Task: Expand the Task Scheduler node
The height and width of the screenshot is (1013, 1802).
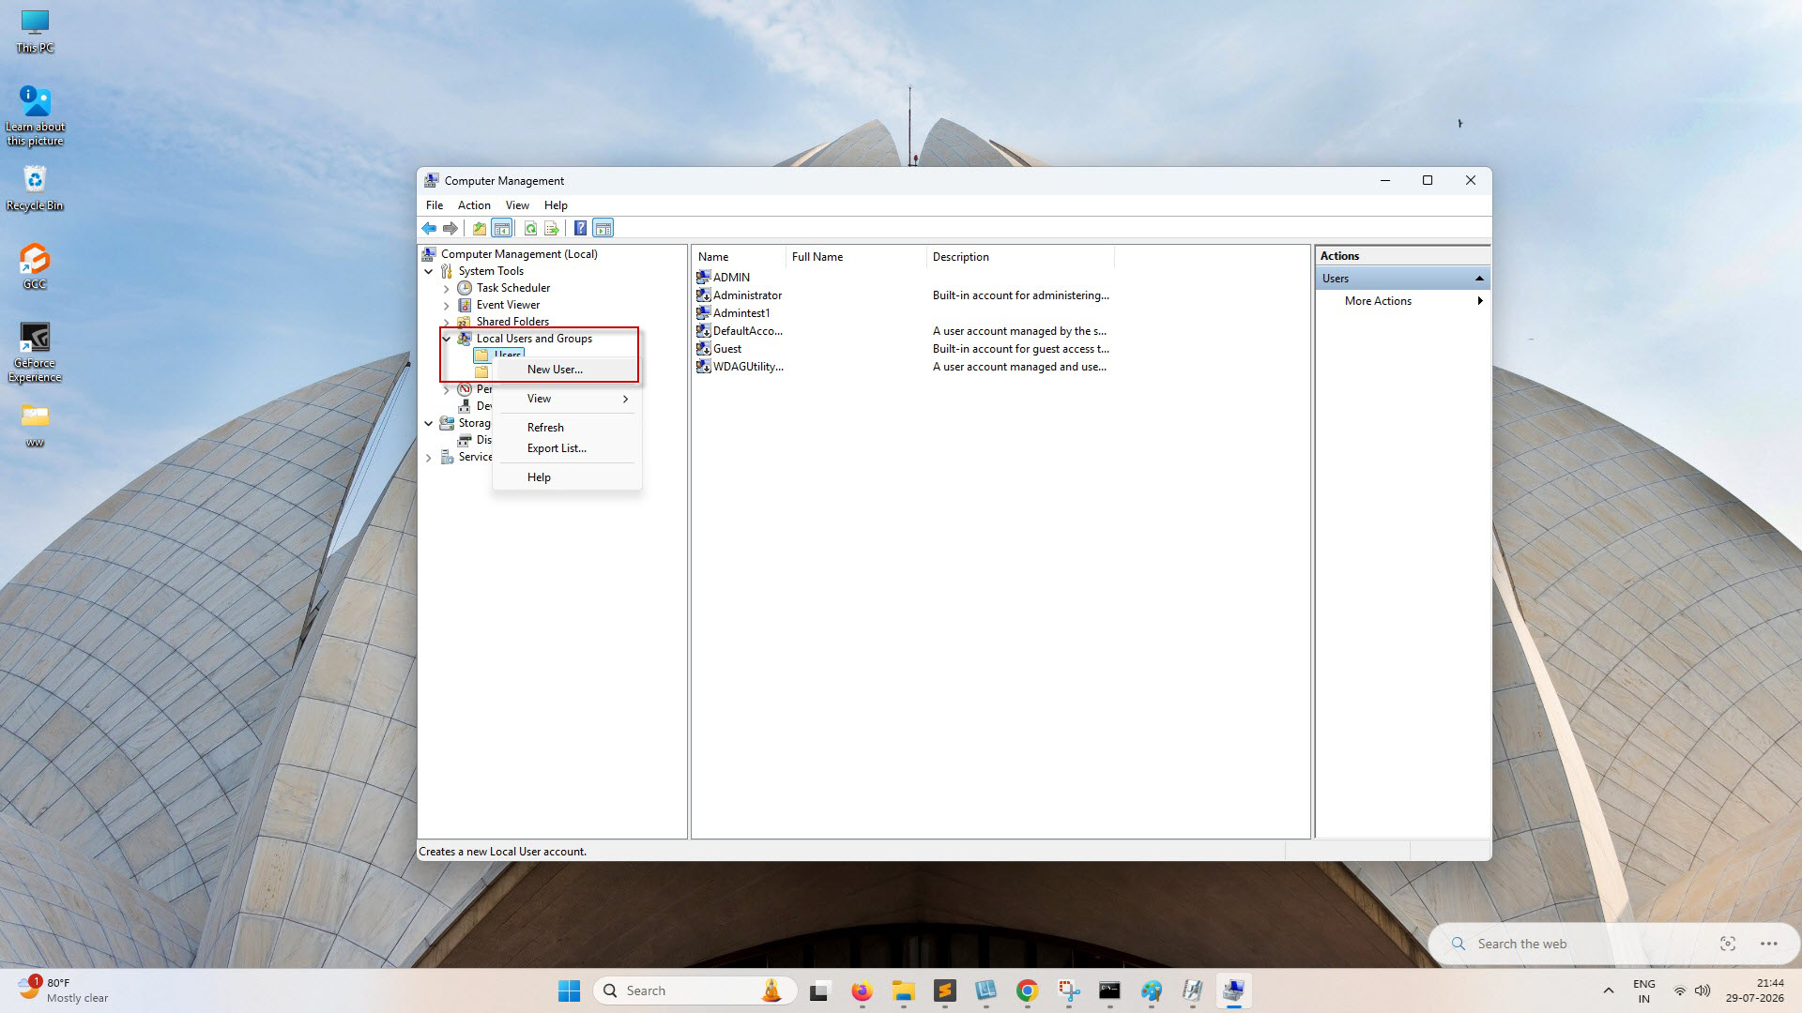Action: click(x=447, y=288)
